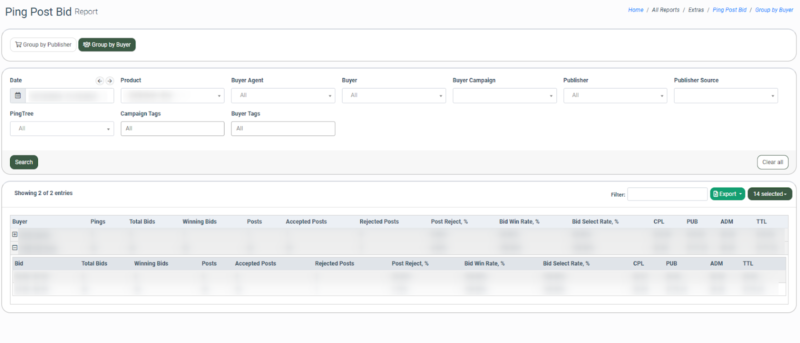Expand the first buyer row plus icon
Screen dimensions: 800x343
[x=15, y=234]
